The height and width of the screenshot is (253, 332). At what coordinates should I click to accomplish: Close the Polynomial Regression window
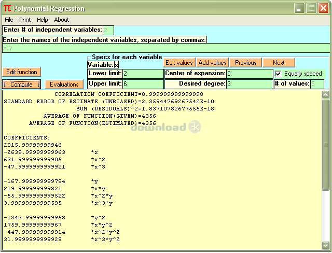pyautogui.click(x=323, y=8)
